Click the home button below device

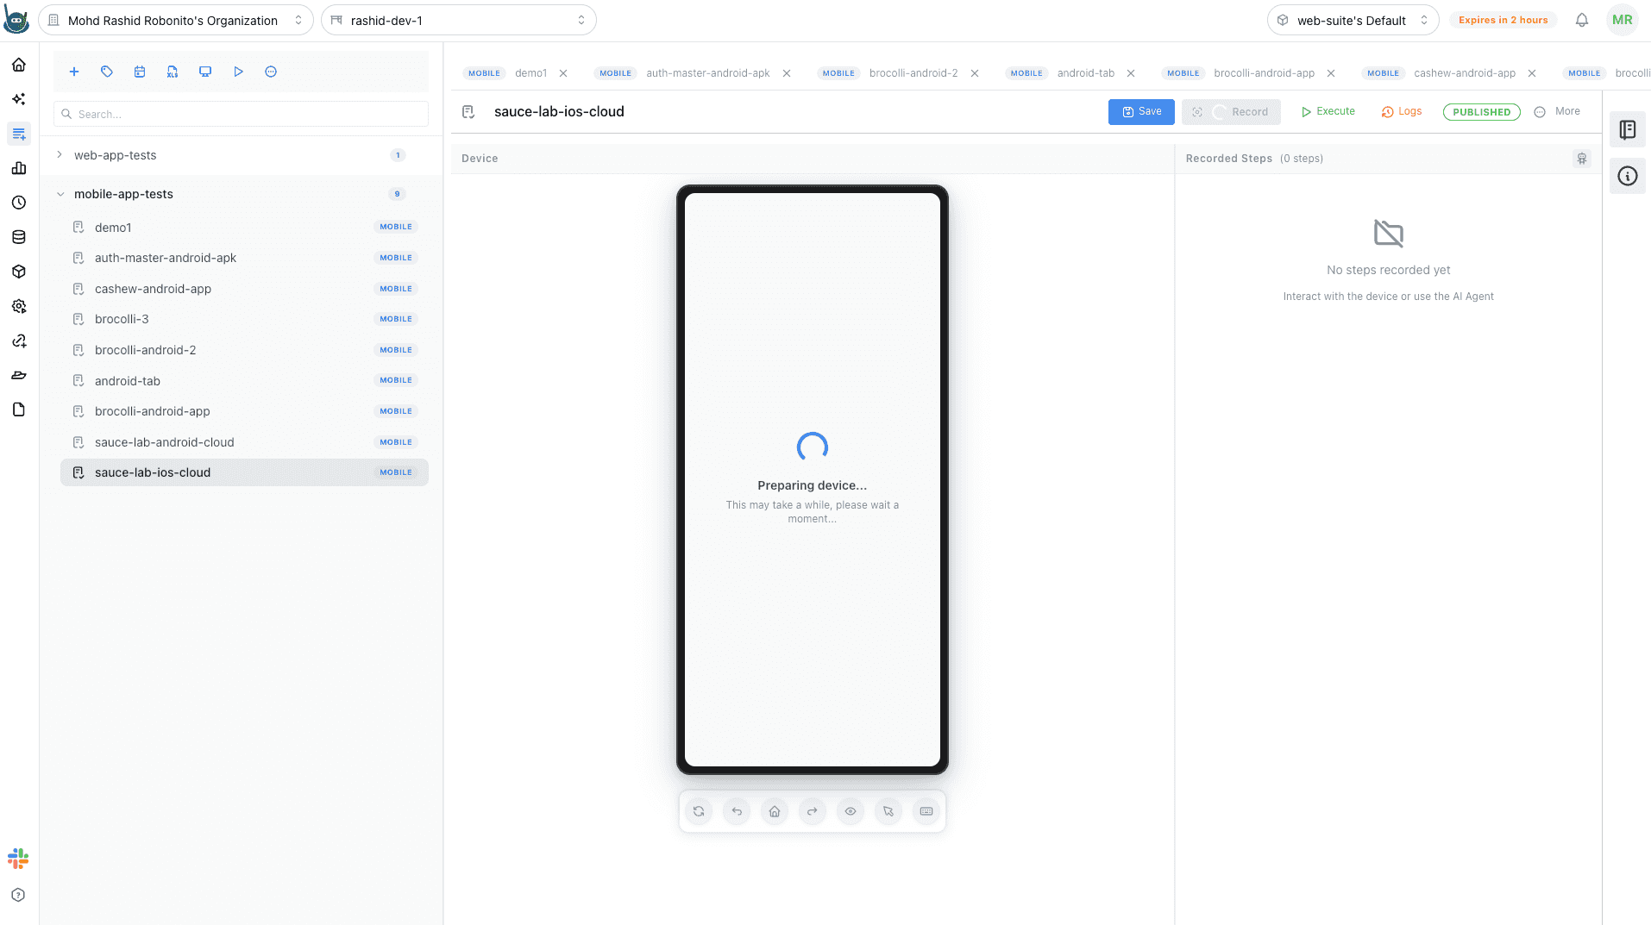point(775,812)
